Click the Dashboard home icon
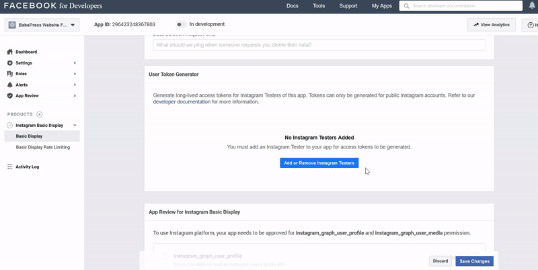Screen dimensions: 538x270 (x=9, y=52)
